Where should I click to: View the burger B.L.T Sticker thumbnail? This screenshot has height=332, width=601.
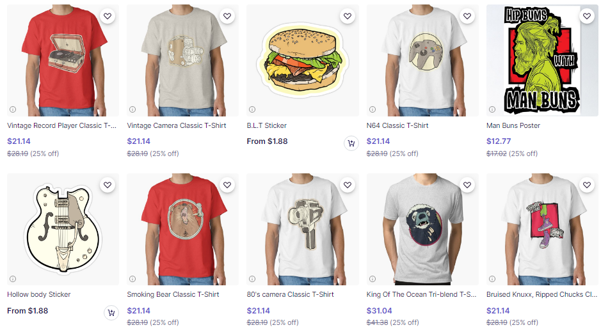[303, 61]
